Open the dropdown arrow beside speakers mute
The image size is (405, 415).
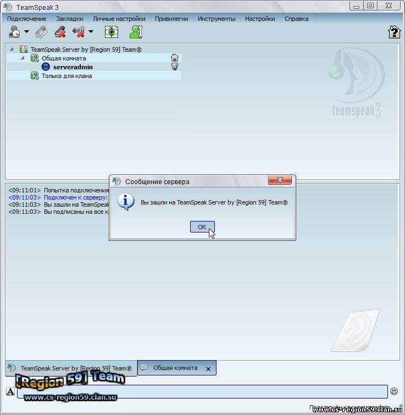(x=91, y=31)
